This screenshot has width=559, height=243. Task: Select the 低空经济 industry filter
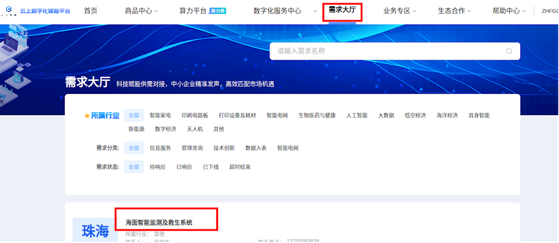(x=415, y=116)
